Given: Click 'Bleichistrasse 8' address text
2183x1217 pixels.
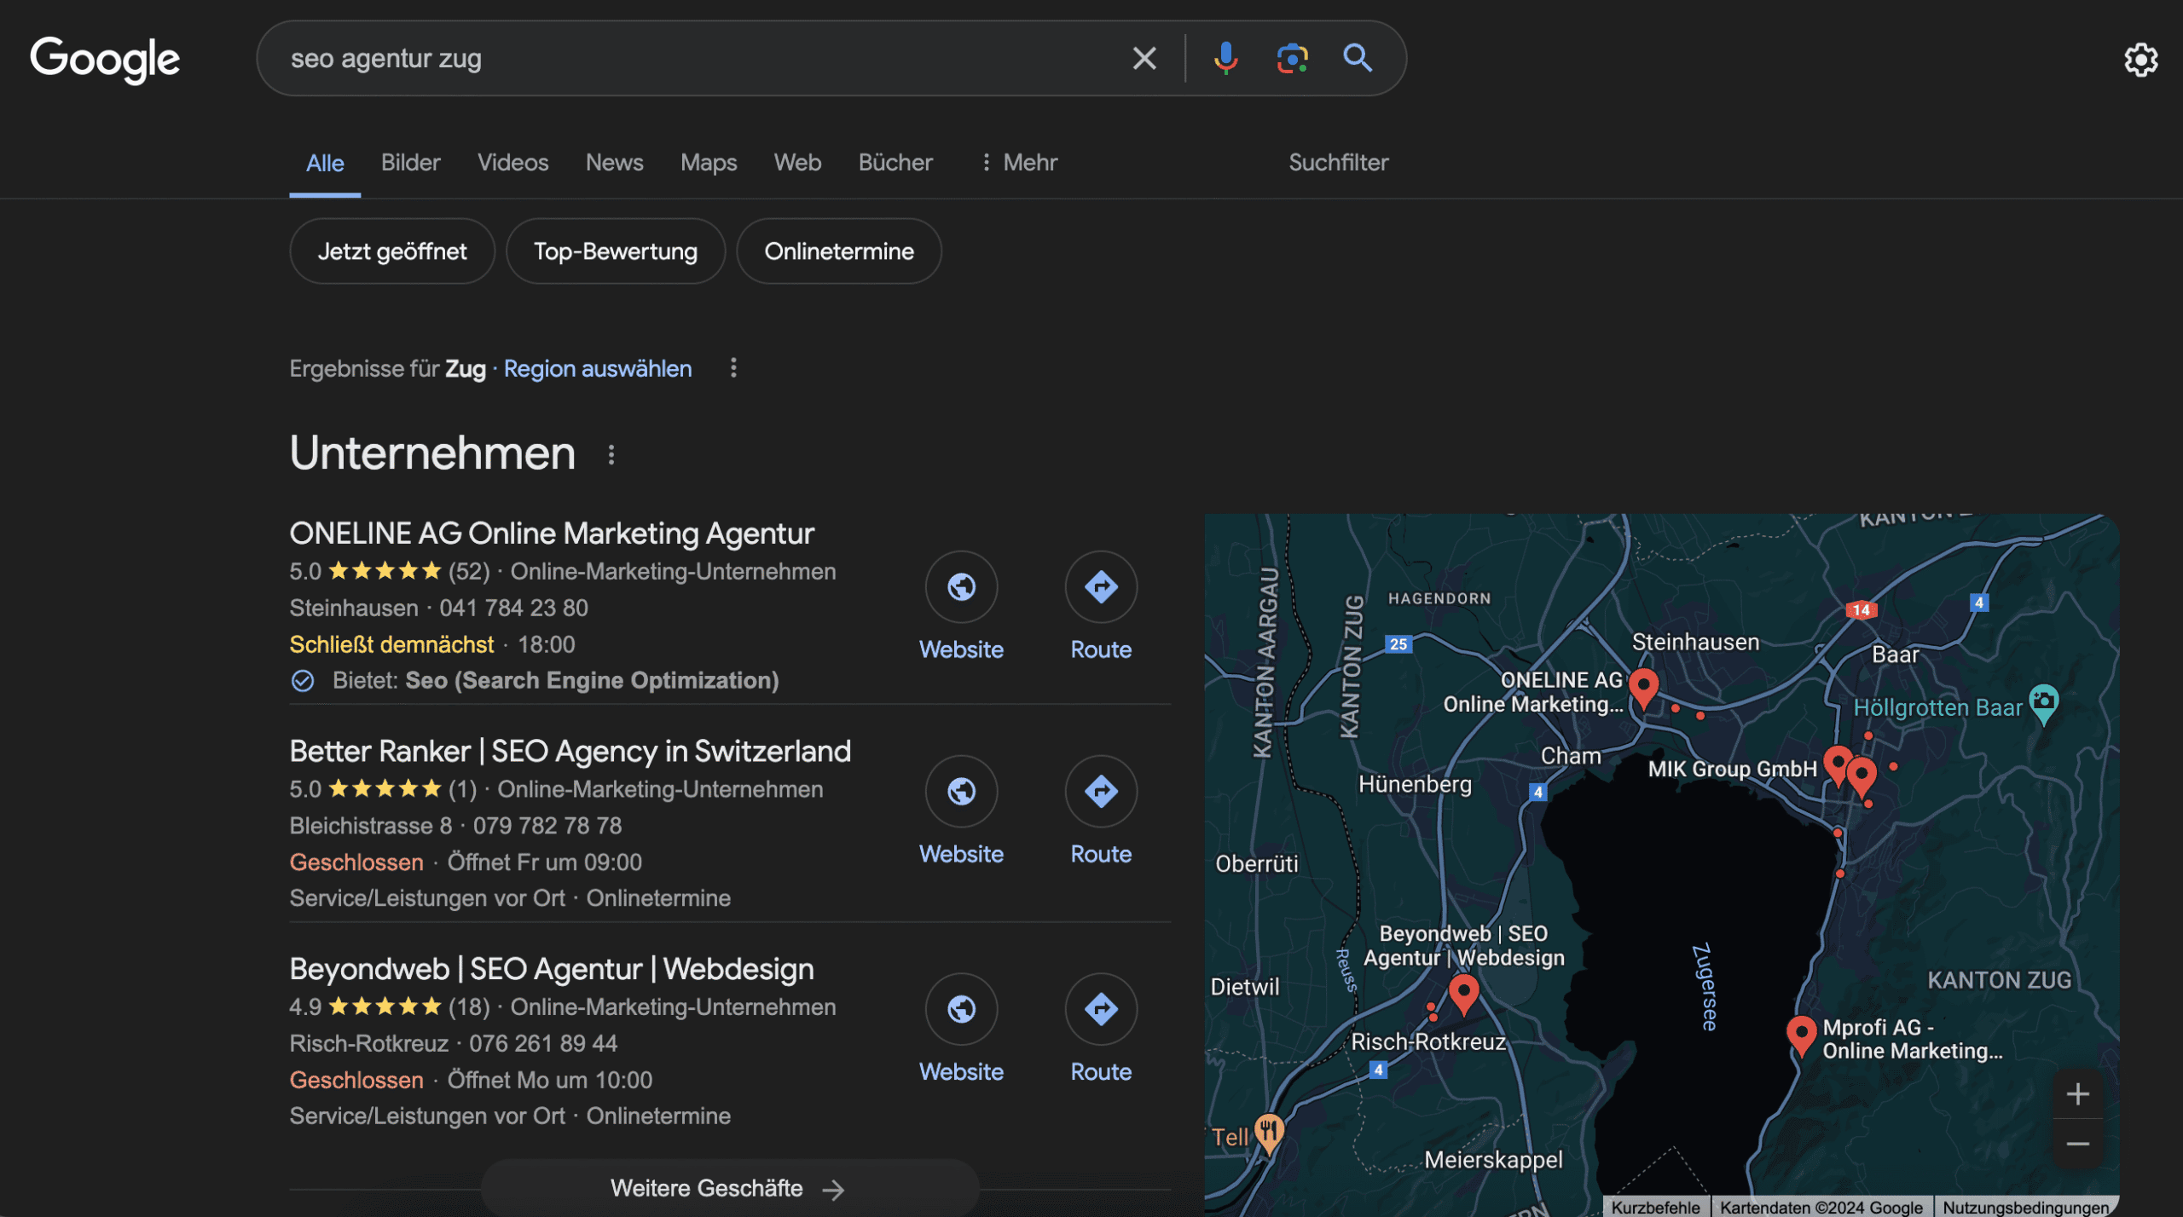Looking at the screenshot, I should (x=371, y=826).
